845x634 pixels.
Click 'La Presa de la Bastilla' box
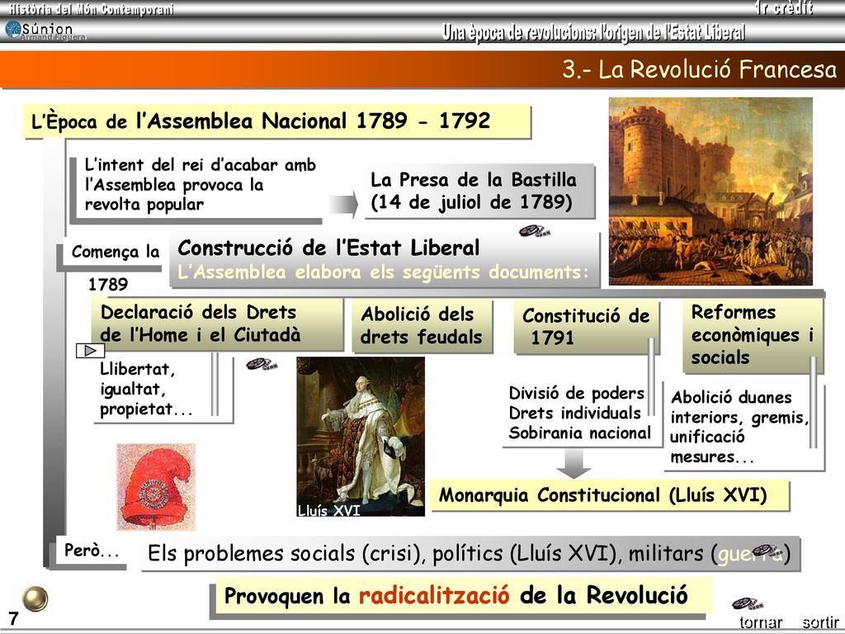click(479, 191)
